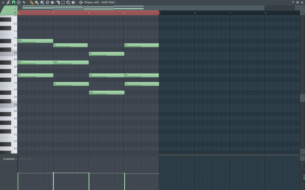
Task: Play the F3 piano key
Action: click(14, 134)
